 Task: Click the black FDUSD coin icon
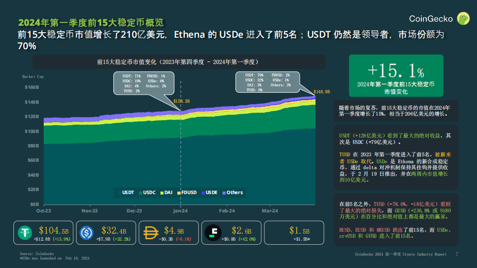[213, 233]
